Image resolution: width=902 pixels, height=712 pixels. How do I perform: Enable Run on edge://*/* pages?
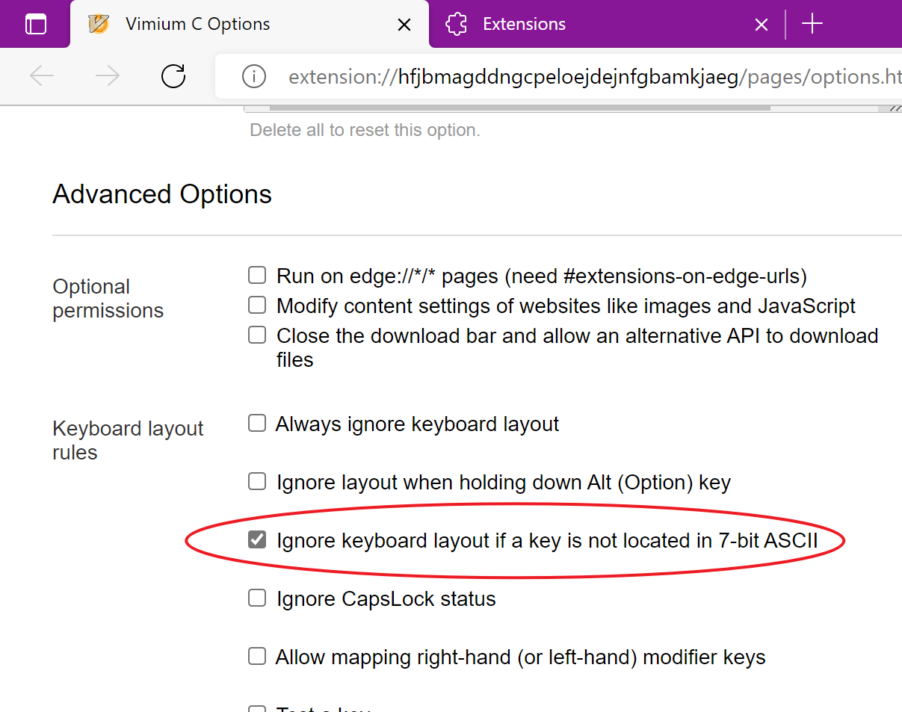257,276
